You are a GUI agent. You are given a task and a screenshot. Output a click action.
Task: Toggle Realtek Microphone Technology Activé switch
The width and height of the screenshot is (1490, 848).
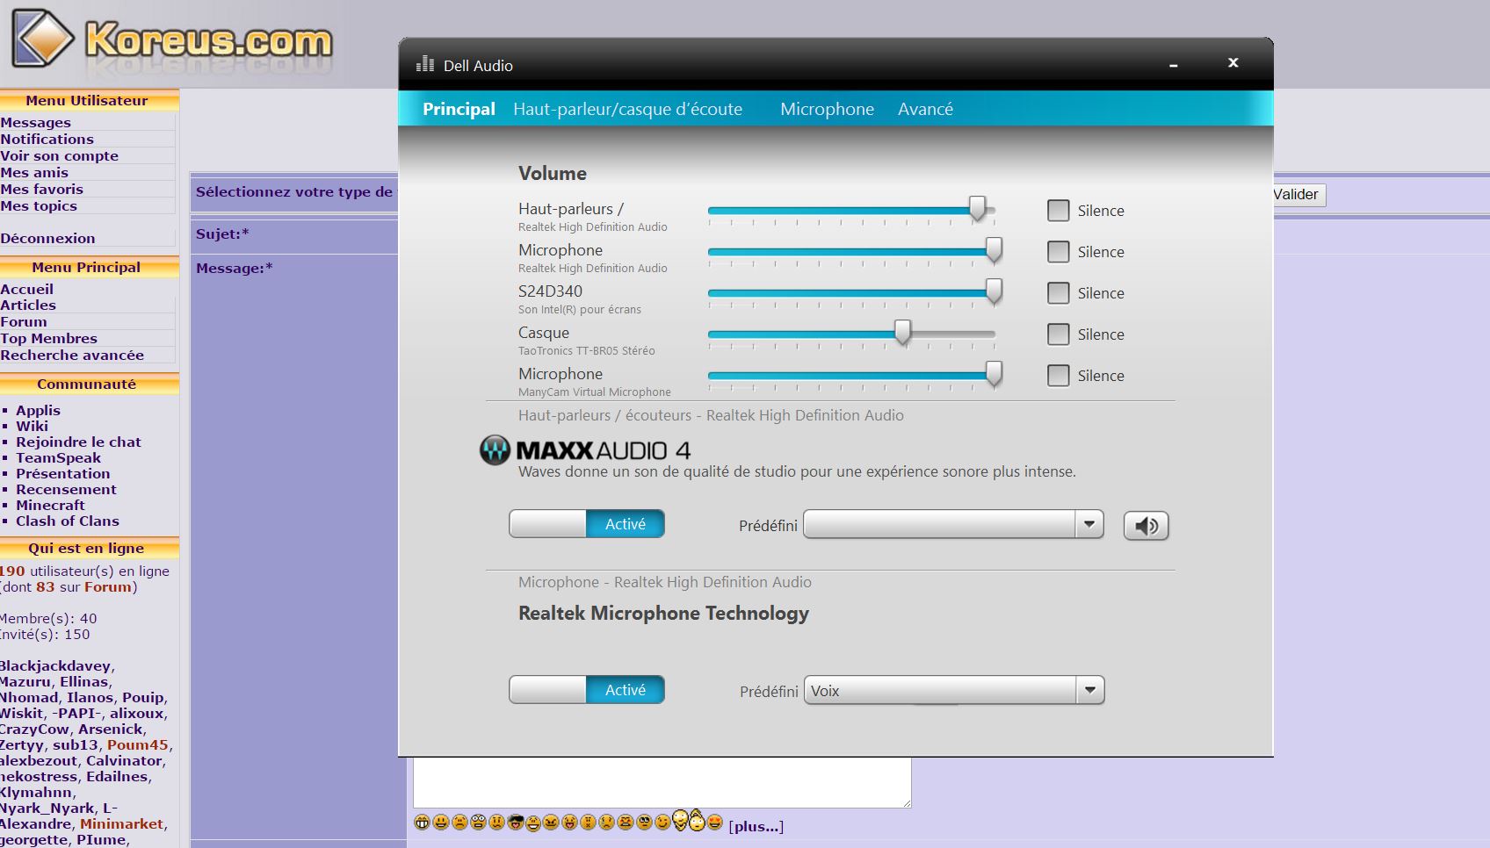click(587, 690)
